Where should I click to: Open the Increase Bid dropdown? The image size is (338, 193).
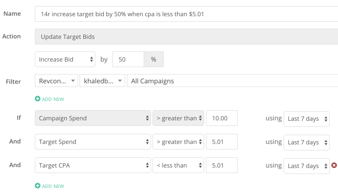(65, 59)
